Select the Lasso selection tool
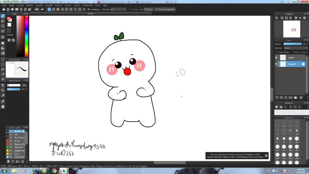The width and height of the screenshot is (309, 174). pyautogui.click(x=3, y=64)
